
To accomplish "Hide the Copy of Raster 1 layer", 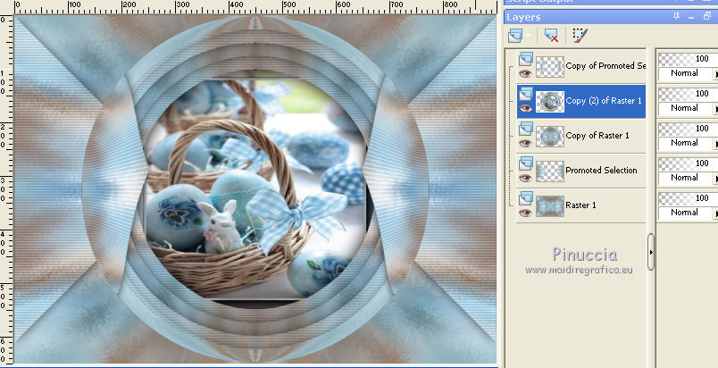I will 525,143.
